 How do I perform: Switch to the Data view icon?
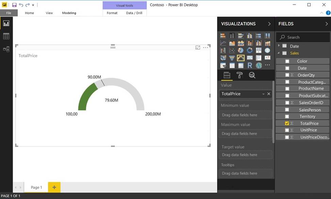click(6, 36)
